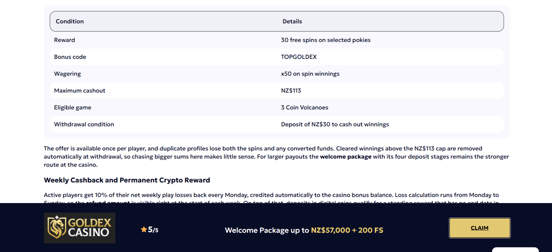Select the 'NZ$113' maximum cashout value
The height and width of the screenshot is (252, 552).
tap(291, 90)
